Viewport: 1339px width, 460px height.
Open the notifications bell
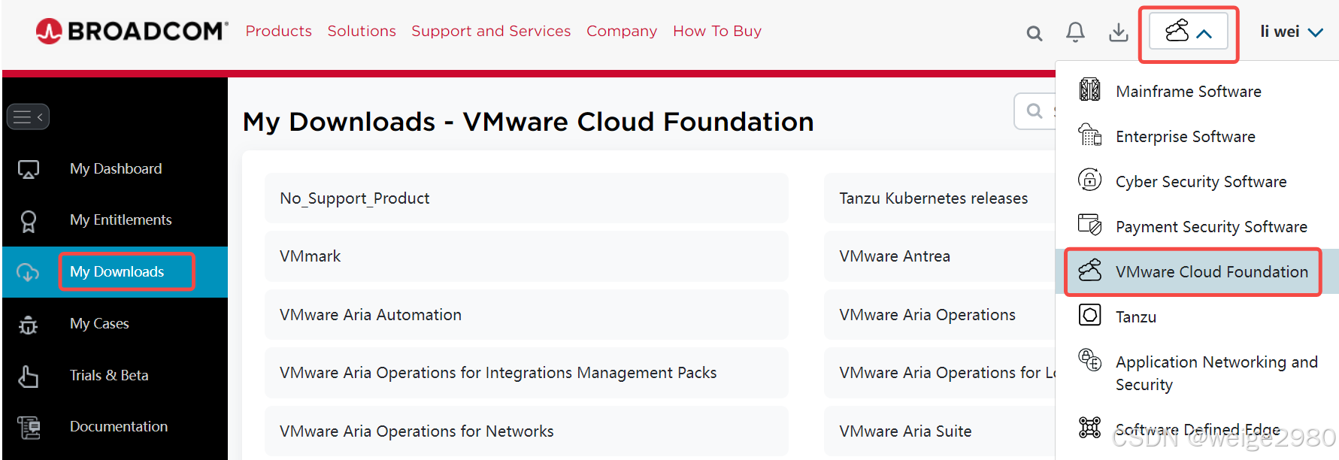[1076, 32]
